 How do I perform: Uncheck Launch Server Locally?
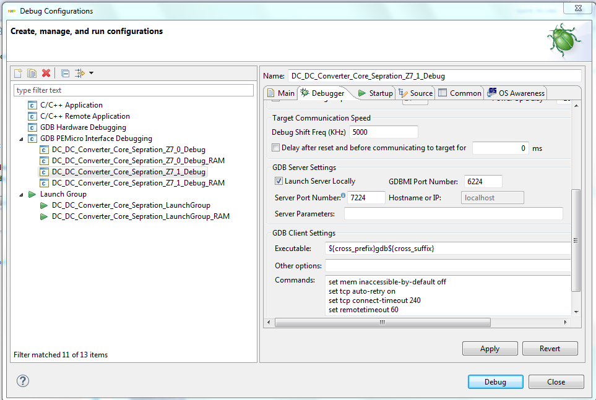click(278, 181)
